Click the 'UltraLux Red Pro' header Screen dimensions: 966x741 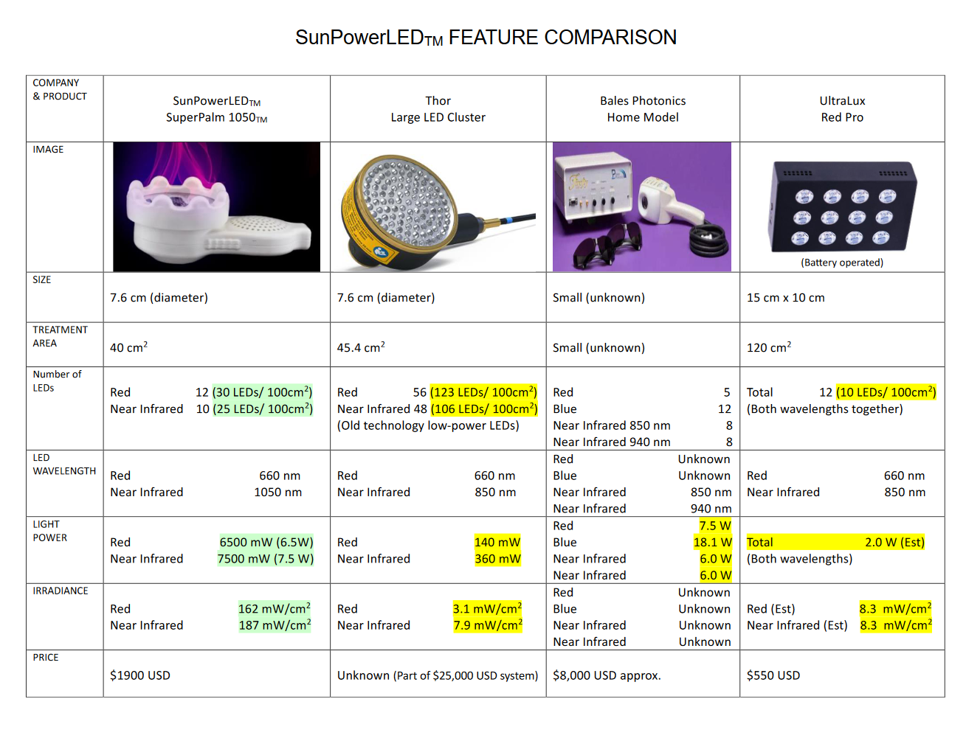pos(842,109)
